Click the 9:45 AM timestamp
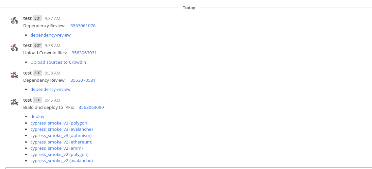The image size is (372, 169). tap(52, 100)
